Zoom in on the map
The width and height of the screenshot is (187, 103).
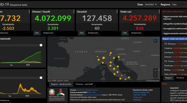[x=155, y=71]
